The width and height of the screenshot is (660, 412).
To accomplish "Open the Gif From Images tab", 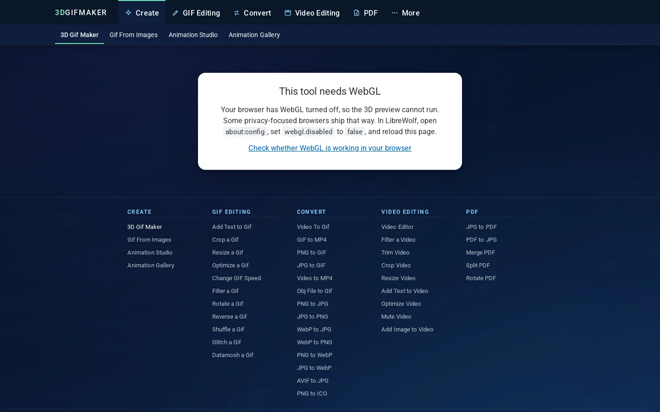I will (133, 35).
